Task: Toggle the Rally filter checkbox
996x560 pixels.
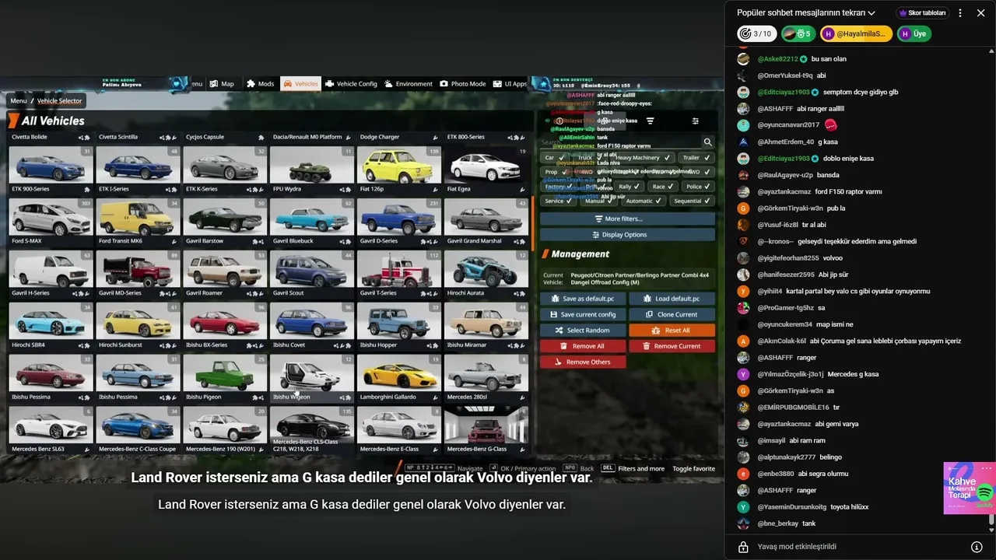Action: point(630,187)
